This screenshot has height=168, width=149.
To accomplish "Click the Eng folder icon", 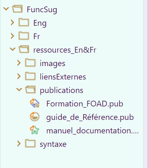I will (24, 22).
